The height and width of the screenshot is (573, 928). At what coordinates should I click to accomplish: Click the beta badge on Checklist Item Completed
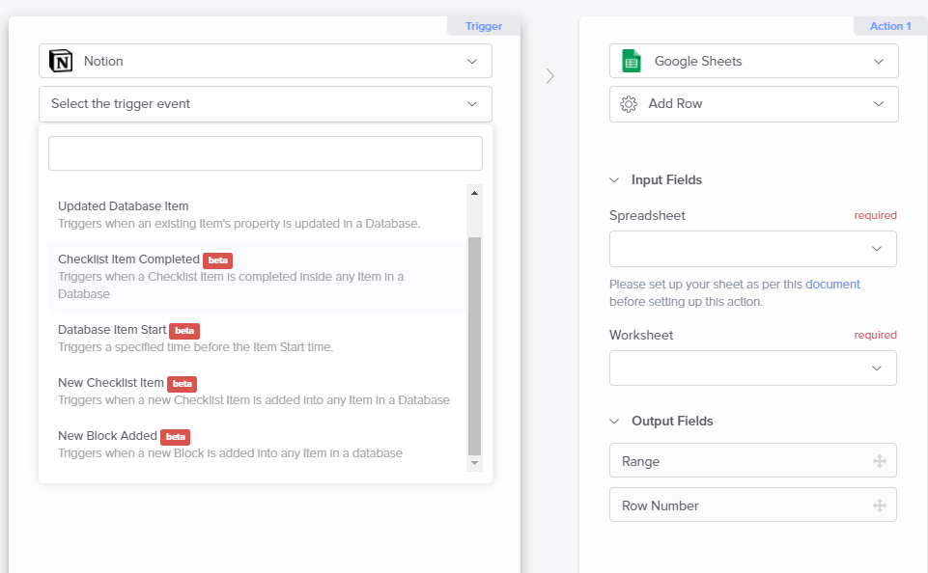click(x=218, y=260)
